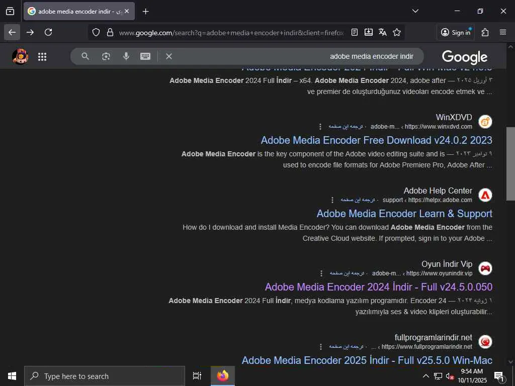Click the WinXDVD site favicon
This screenshot has height=386, width=515.
point(485,122)
